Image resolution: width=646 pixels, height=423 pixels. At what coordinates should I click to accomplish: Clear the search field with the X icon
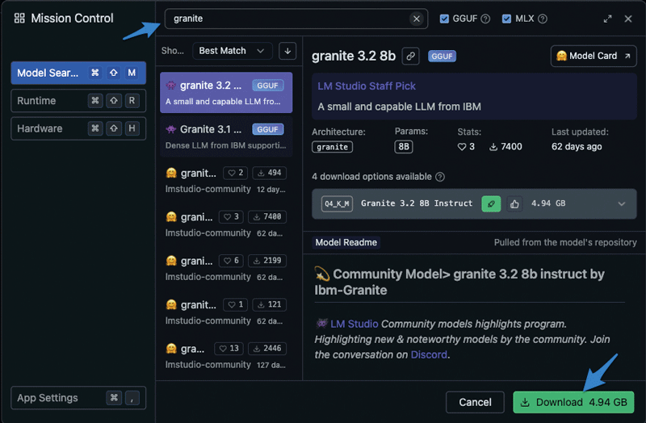(x=417, y=19)
